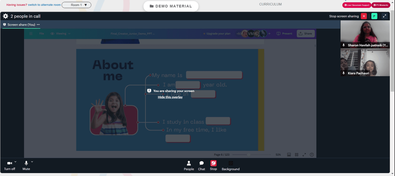Image resolution: width=395 pixels, height=176 pixels.
Task: Open Canva File menu
Action: (41, 34)
